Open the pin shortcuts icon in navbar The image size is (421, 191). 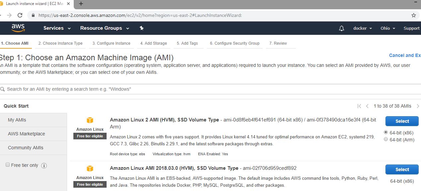[142, 28]
